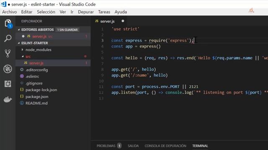Image resolution: width=268 pixels, height=150 pixels.
Task: Click the '1 sin guardar' badge
Action: (67, 30)
